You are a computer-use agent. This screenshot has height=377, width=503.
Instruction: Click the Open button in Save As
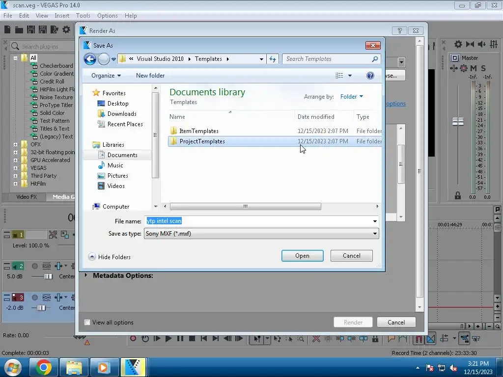coord(302,256)
